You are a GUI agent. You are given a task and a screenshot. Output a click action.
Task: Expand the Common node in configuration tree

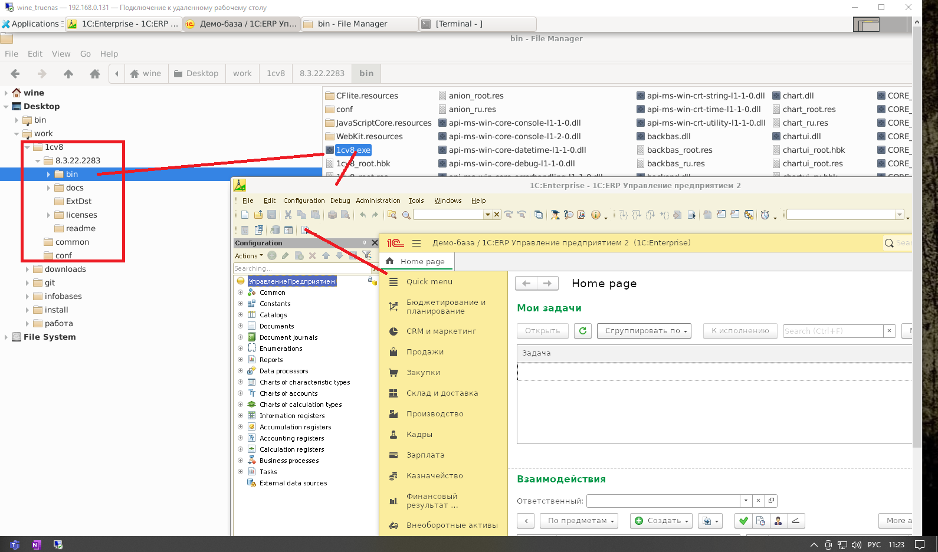[240, 293]
